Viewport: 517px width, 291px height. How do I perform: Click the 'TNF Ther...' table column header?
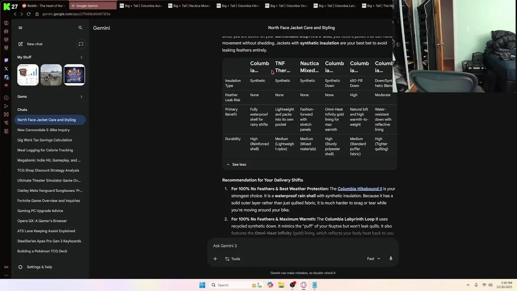point(283,67)
